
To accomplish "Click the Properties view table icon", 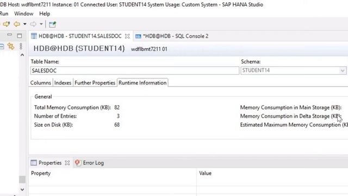I will [34, 163].
